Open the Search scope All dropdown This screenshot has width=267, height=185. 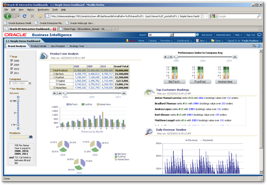click(x=171, y=35)
